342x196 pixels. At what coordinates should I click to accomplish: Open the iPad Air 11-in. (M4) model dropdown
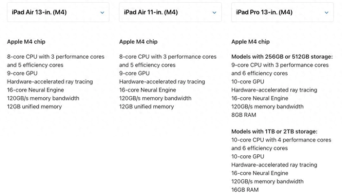[170, 12]
